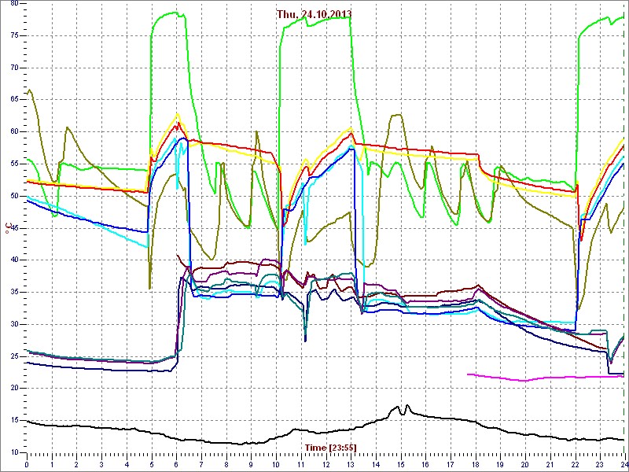Screen dimensions: 629x472
Task: Select the 50 label on the temperature axis
Action: [x=14, y=196]
